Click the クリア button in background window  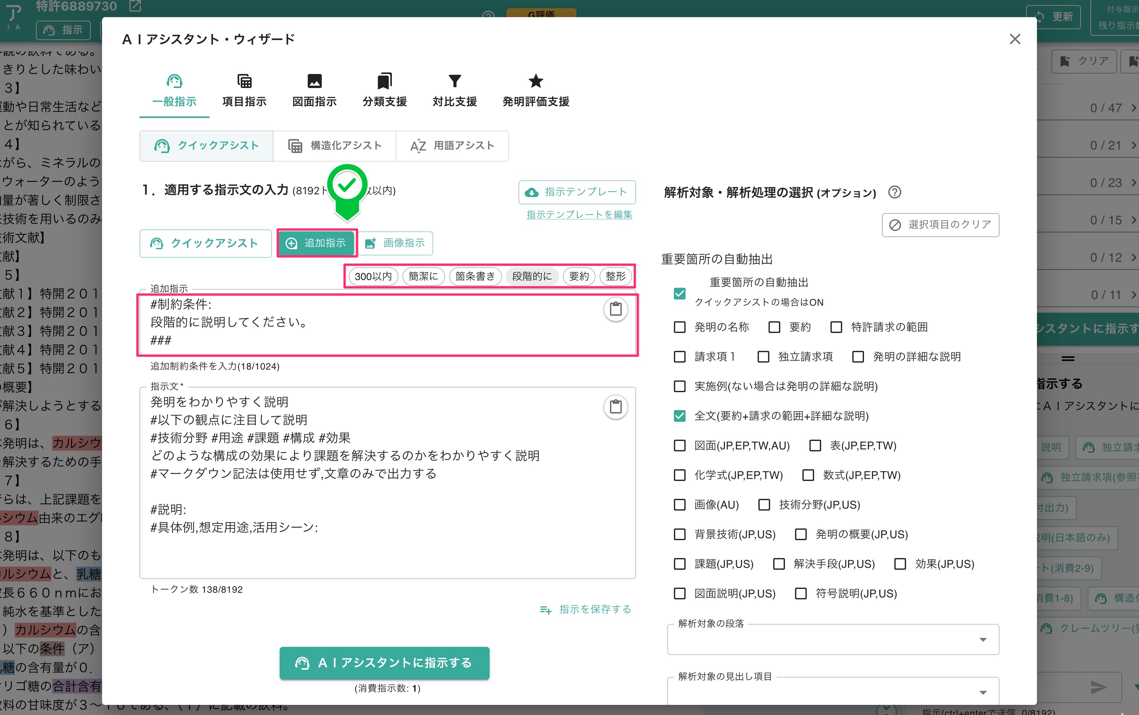tap(1084, 61)
